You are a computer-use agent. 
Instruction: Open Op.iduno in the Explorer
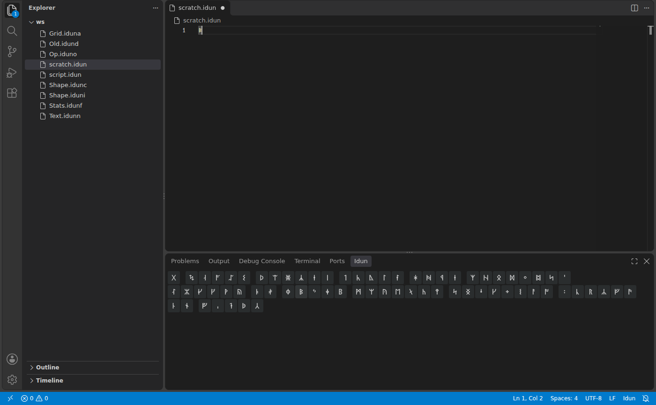[93, 54]
